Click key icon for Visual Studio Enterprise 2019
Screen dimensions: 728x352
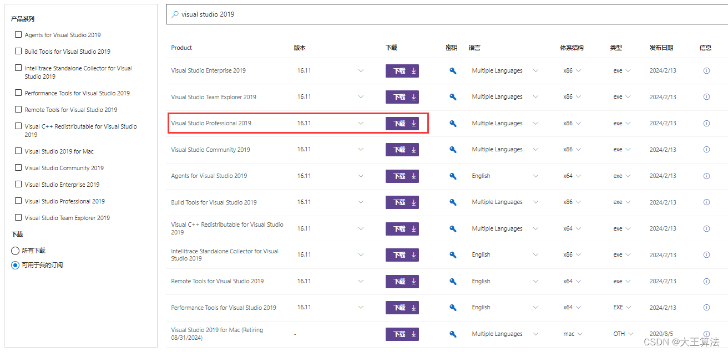(x=453, y=71)
